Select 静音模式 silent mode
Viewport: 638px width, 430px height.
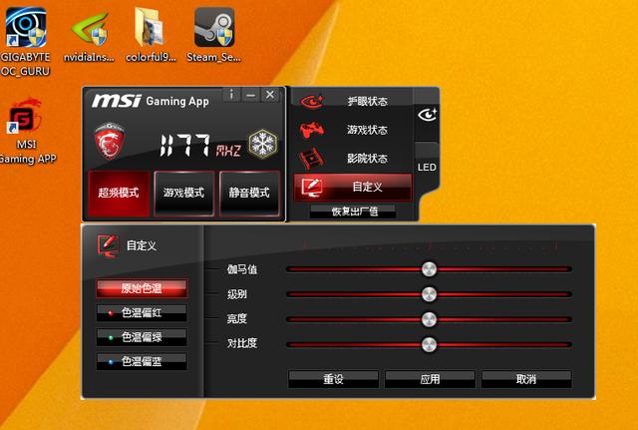(x=249, y=193)
